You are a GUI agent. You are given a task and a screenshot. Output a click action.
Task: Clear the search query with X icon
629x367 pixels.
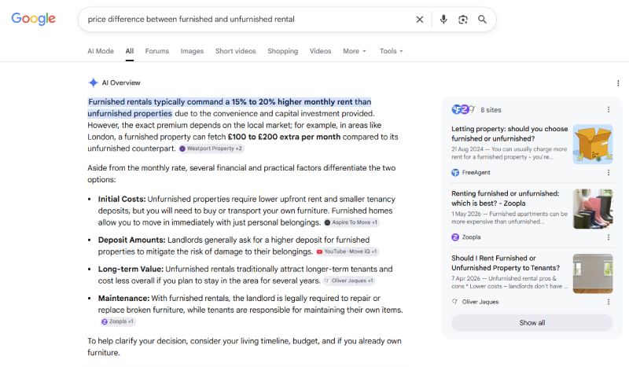coord(420,19)
